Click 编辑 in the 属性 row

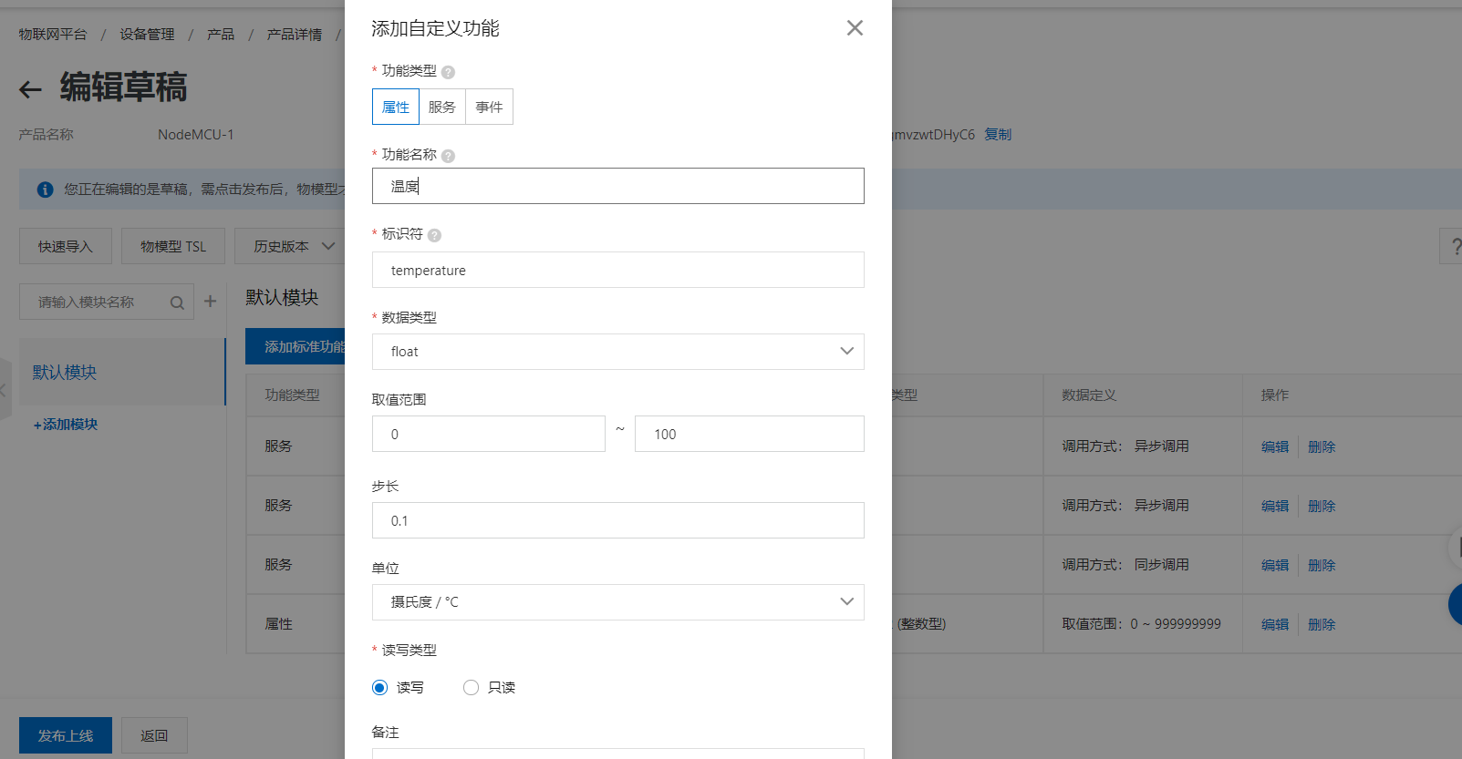(x=1275, y=624)
